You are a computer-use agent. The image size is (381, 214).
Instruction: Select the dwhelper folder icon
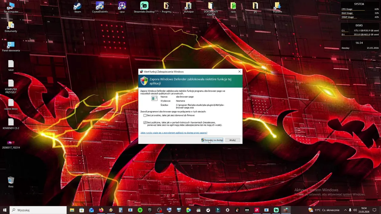(x=188, y=7)
